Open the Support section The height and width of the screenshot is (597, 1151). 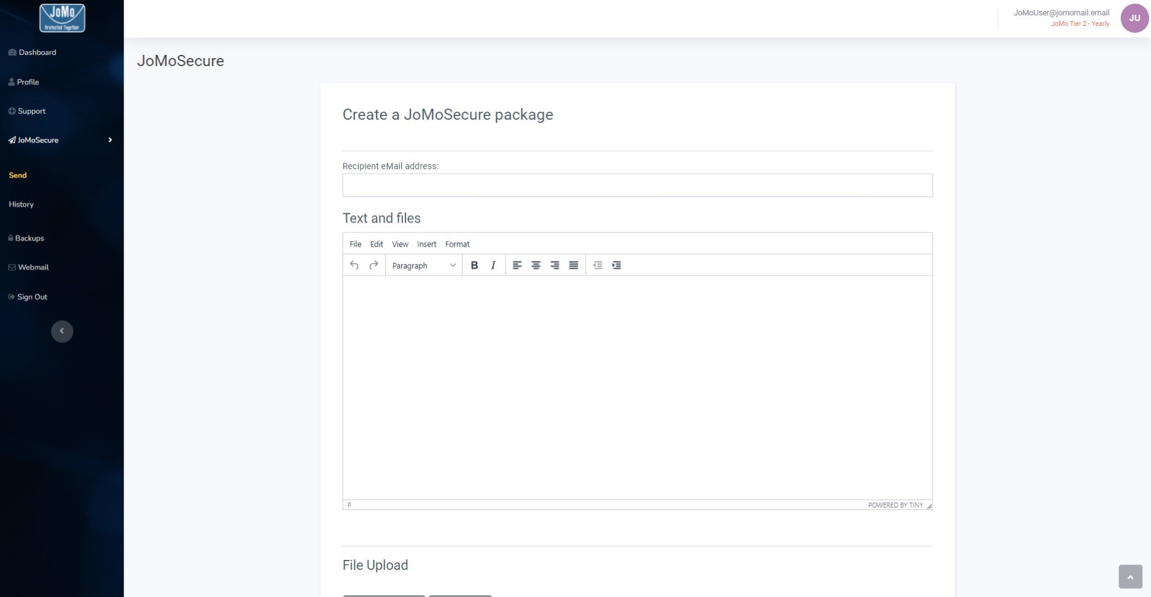27,111
